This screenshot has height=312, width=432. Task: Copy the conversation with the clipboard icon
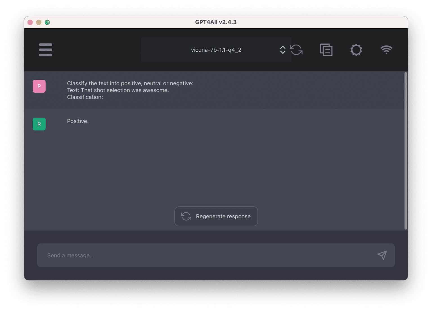(326, 50)
